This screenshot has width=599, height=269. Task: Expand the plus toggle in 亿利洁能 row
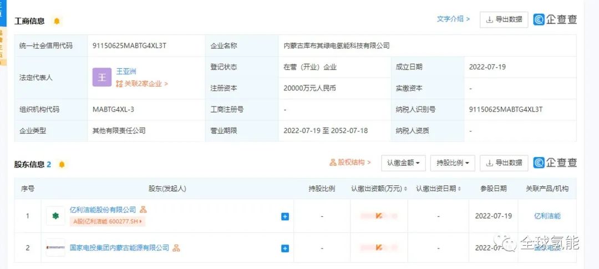[x=285, y=216]
